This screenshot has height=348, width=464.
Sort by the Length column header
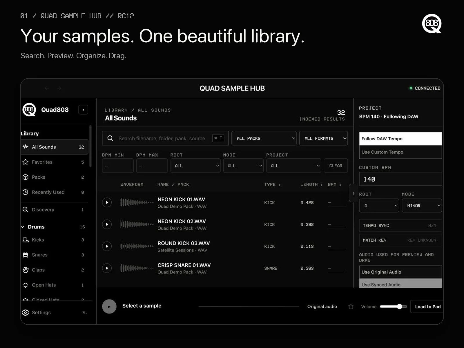[x=311, y=184]
